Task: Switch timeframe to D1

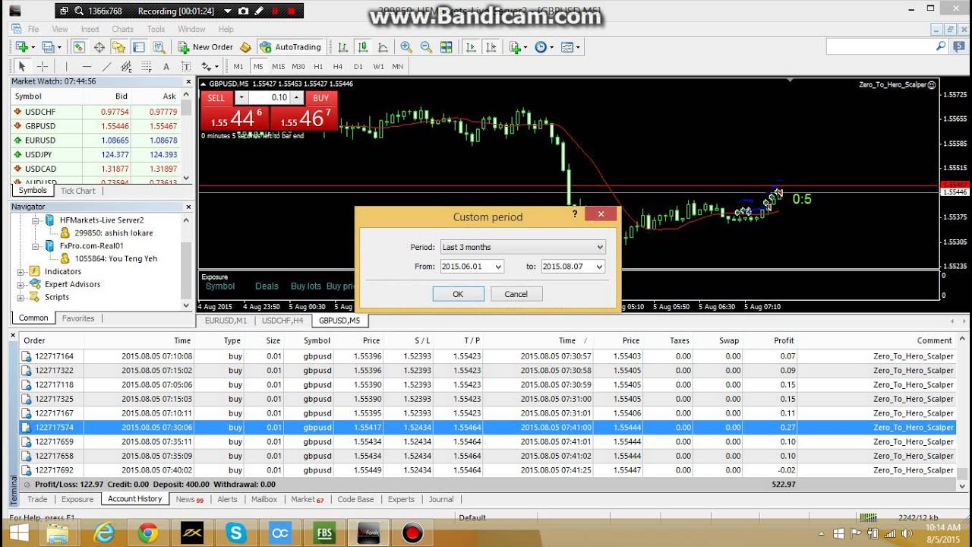Action: [358, 66]
